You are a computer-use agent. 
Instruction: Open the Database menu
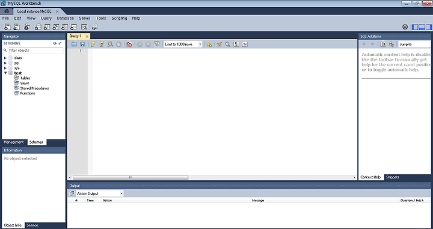(x=65, y=18)
